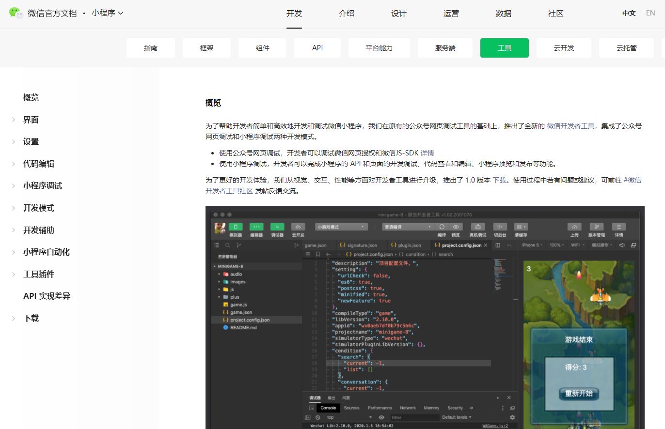The width and height of the screenshot is (665, 429).
Task: Switch to the 开发 top tab
Action: pos(294,14)
